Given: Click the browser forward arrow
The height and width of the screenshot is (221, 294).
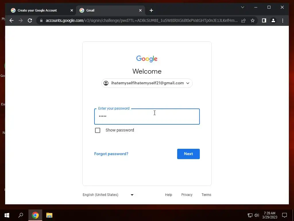Looking at the screenshot, I should tap(21, 20).
